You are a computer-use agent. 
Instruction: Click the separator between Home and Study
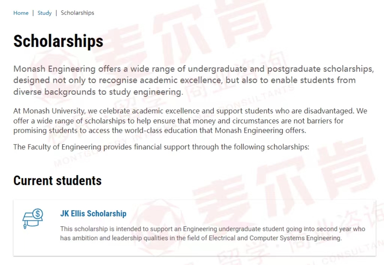click(33, 13)
